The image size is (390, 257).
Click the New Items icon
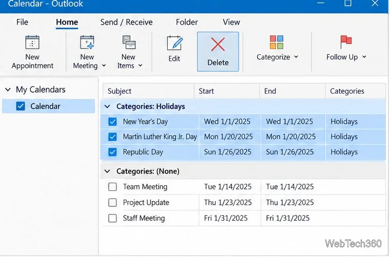[129, 42]
